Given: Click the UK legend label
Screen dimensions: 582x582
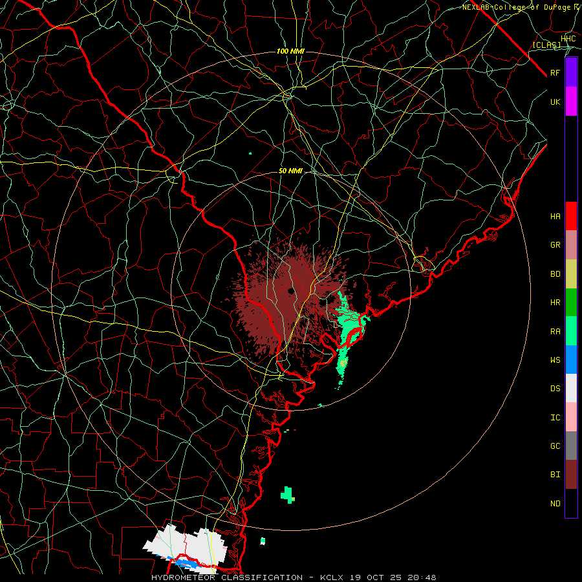Looking at the screenshot, I should [x=555, y=102].
